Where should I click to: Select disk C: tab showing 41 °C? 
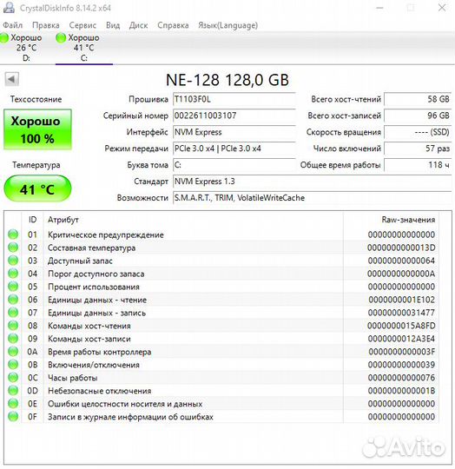(x=84, y=48)
